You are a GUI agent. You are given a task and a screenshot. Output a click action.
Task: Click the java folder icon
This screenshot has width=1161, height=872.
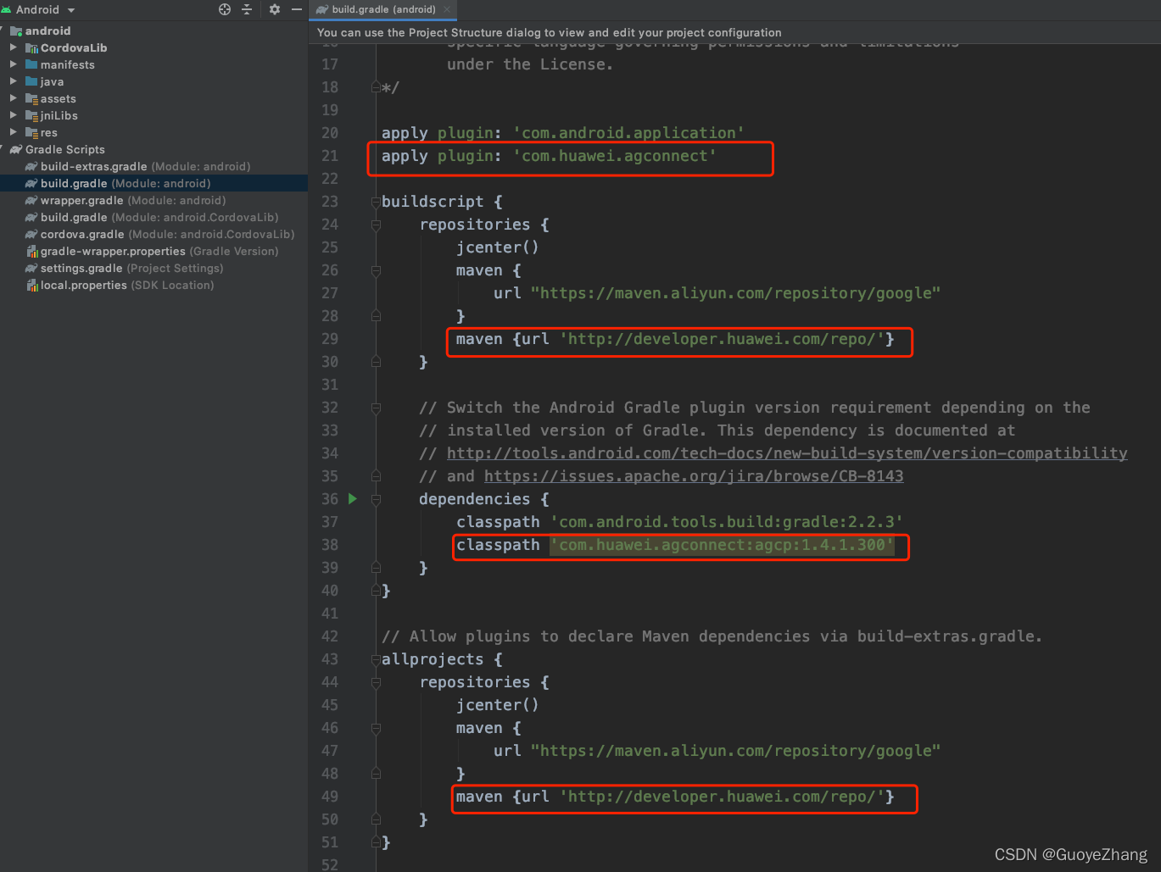[32, 81]
